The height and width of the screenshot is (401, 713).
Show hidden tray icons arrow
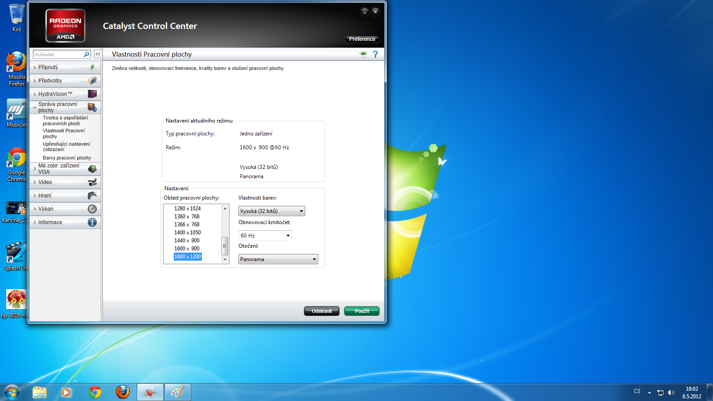(x=649, y=393)
